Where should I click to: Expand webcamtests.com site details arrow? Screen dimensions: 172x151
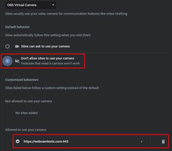point(142,141)
